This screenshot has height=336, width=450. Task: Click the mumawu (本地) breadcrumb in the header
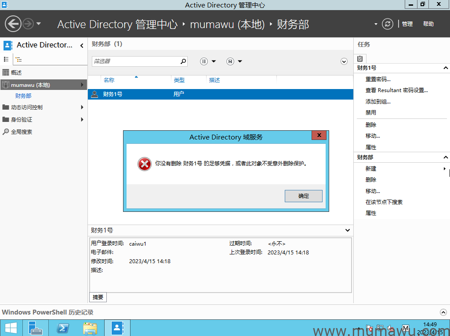pos(227,25)
